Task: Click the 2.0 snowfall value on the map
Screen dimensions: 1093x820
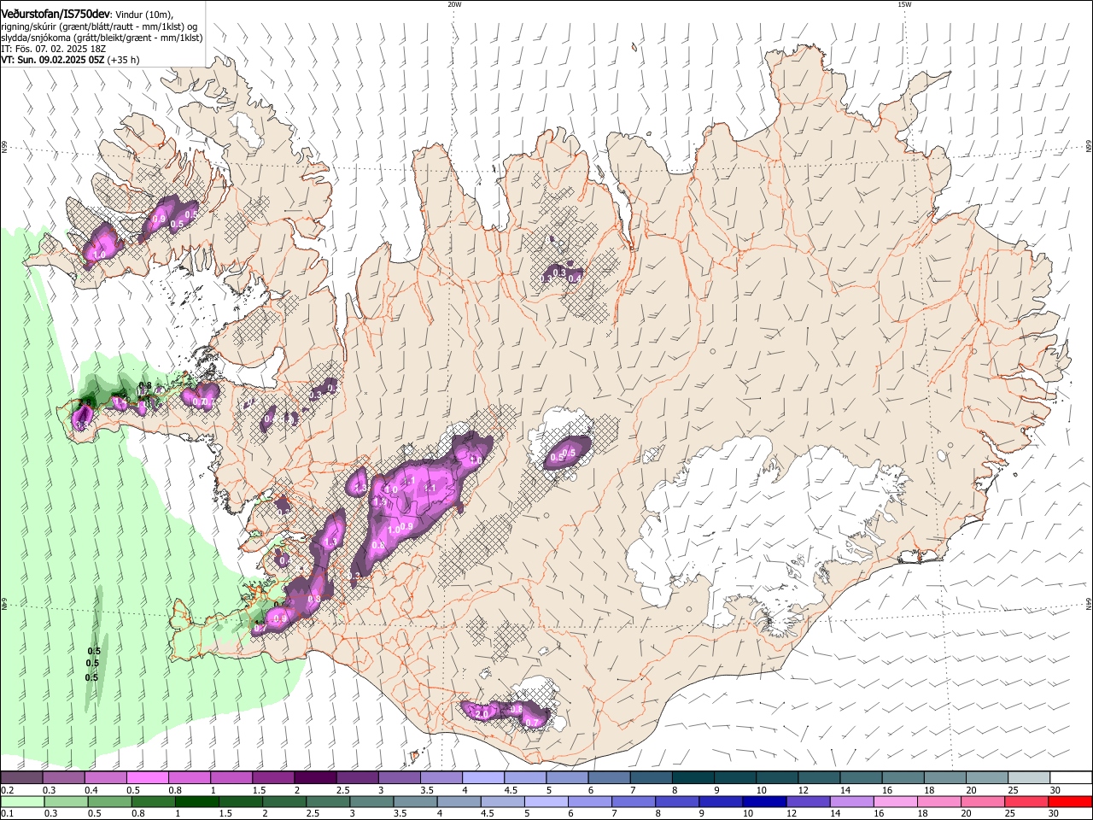Action: coord(481,713)
